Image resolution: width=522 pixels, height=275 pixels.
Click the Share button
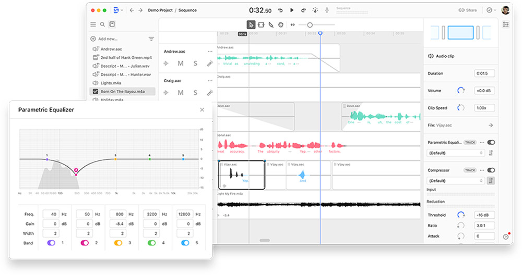click(468, 10)
